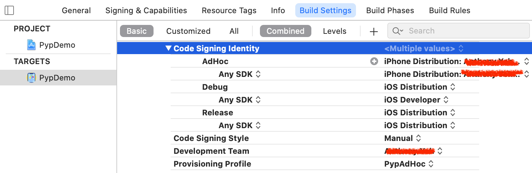Click the PypDemo project blueprint icon
The width and height of the screenshot is (532, 173).
[x=32, y=45]
